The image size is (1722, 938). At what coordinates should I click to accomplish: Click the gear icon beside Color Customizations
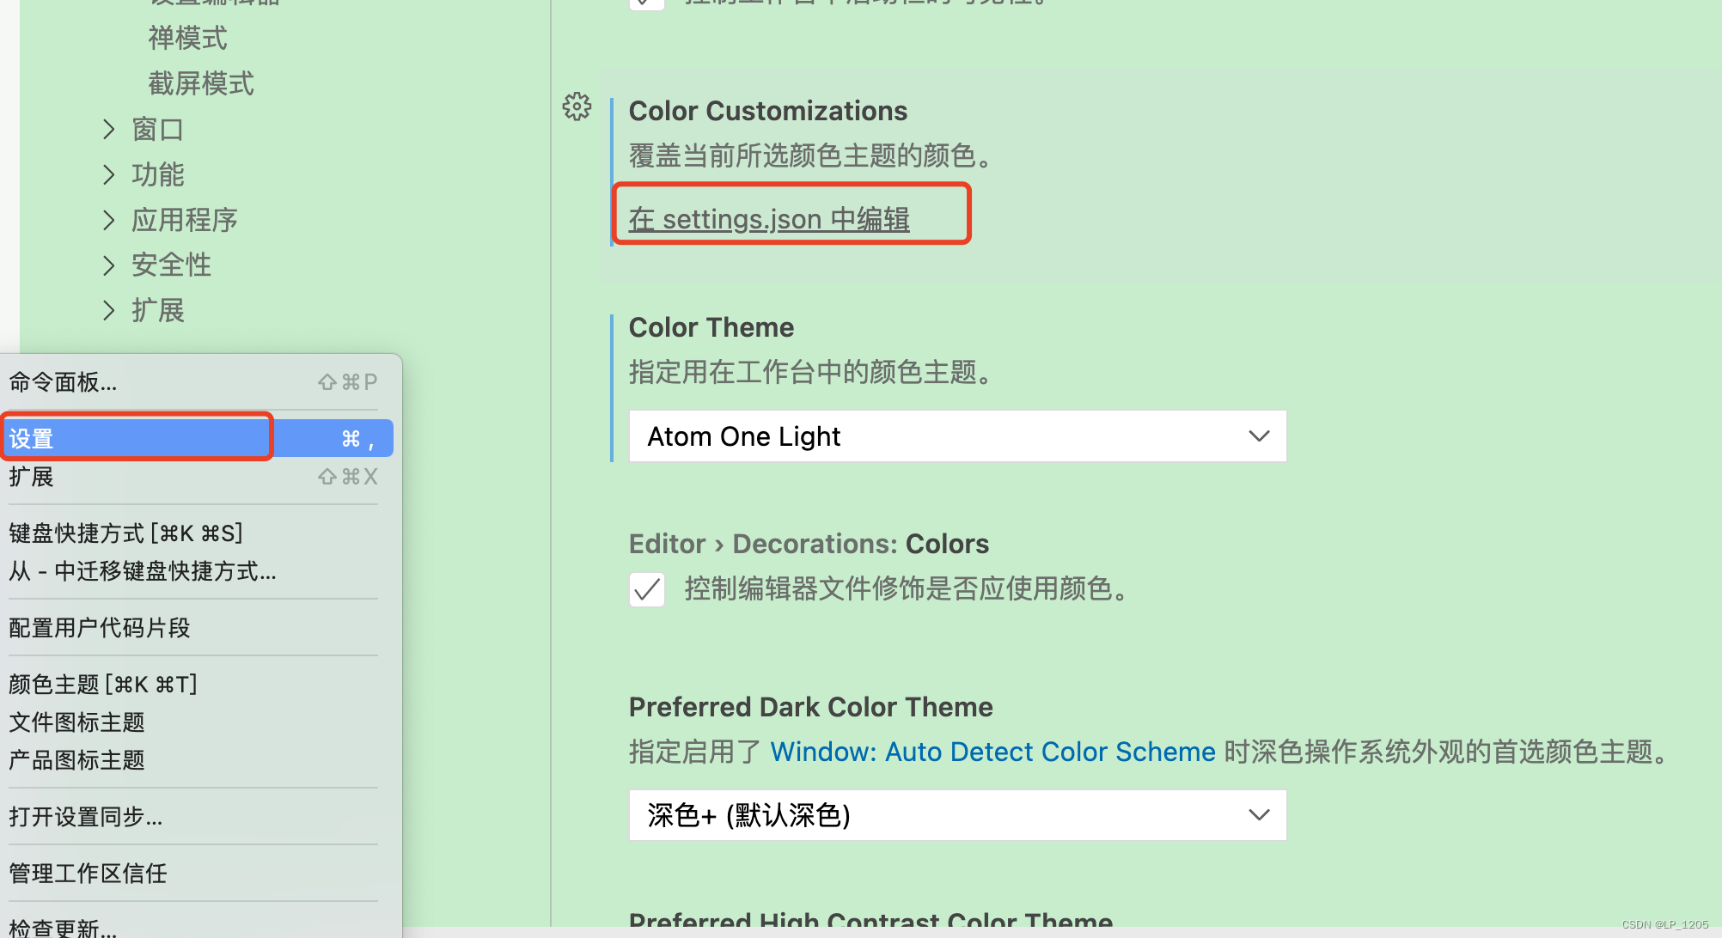(x=577, y=107)
